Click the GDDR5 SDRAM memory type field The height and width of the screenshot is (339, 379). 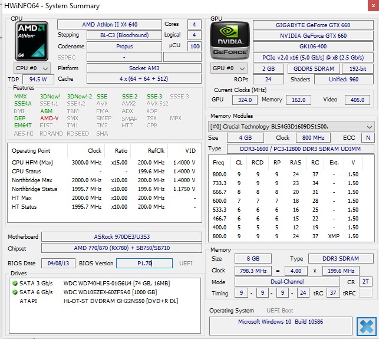(314, 69)
